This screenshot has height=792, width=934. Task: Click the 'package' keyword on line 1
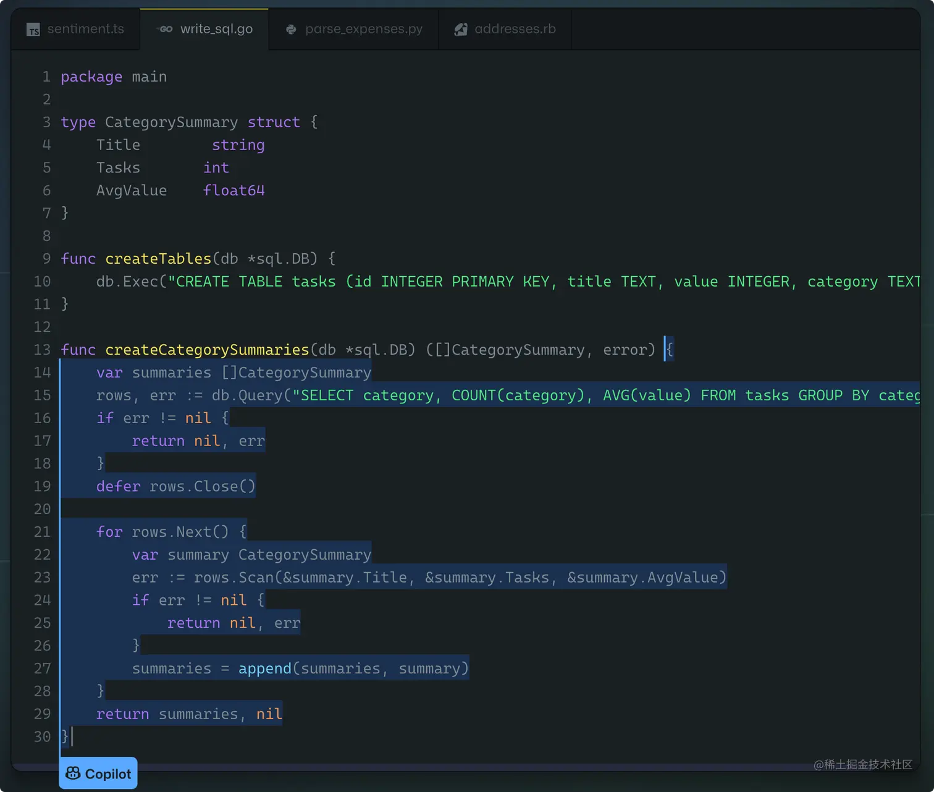(91, 77)
